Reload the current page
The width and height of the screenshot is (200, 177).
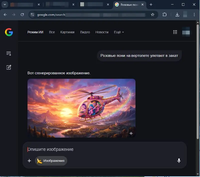(x=22, y=15)
